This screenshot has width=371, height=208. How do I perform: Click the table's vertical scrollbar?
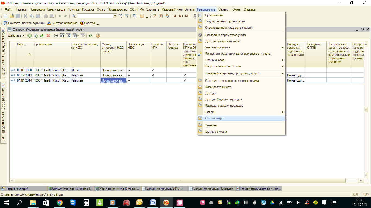coord(366,109)
